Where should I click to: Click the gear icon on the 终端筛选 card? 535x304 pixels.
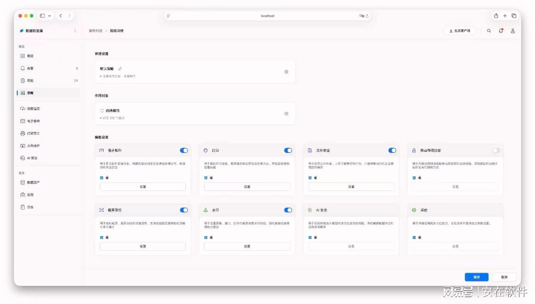286,114
